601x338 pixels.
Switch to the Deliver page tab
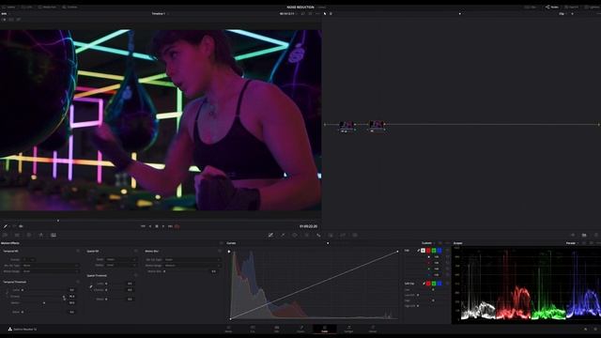coord(373,329)
